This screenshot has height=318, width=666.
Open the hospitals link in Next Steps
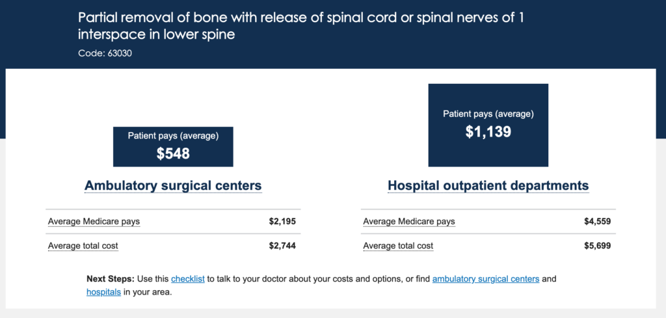pyautogui.click(x=103, y=292)
